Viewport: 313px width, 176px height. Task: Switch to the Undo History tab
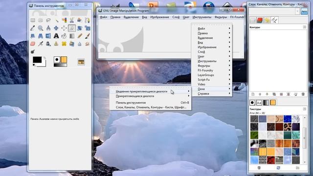(x=267, y=20)
